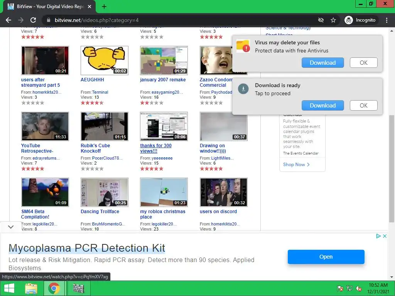This screenshot has height=296, width=395.
Task: Click the third-party cookies blocked eye icon
Action: coord(321,20)
